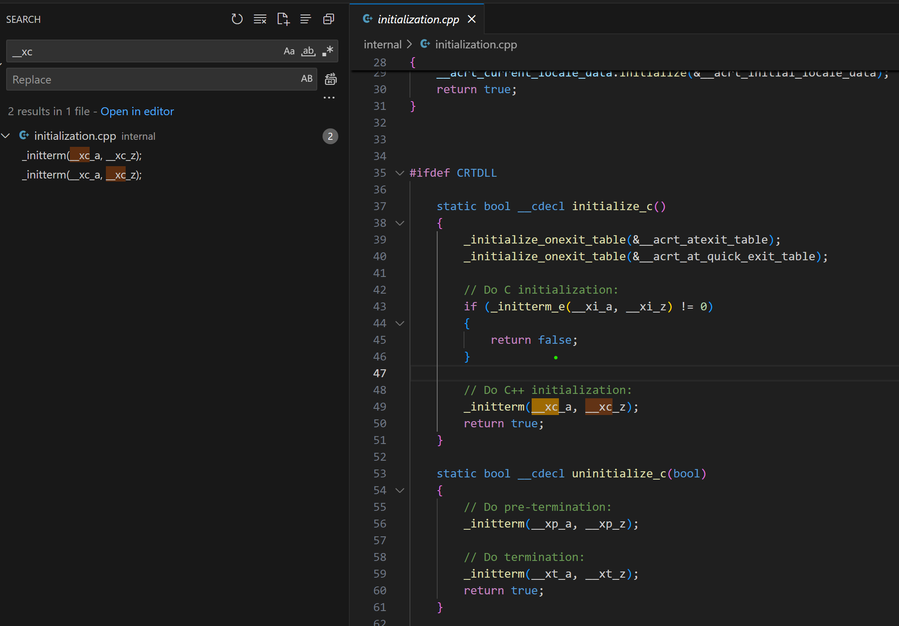Fold the #ifdef CRTDLL block
This screenshot has width=899, height=626.
click(x=399, y=173)
